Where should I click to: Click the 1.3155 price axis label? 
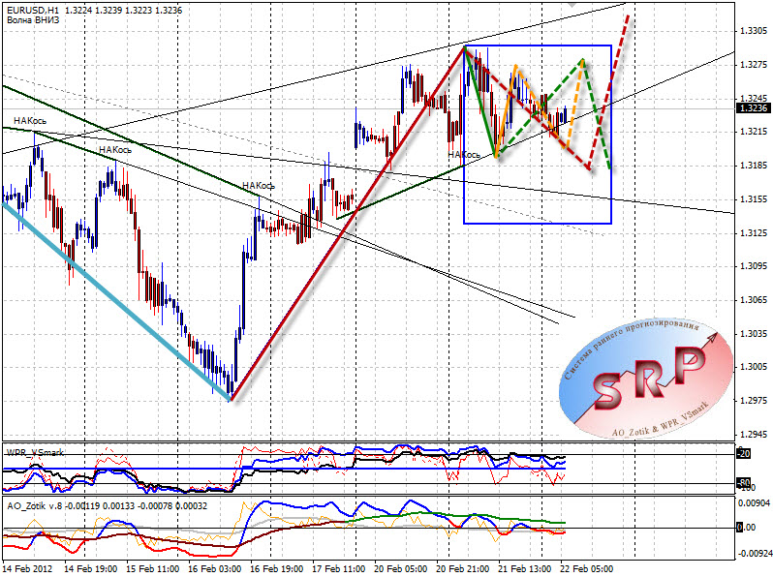755,199
